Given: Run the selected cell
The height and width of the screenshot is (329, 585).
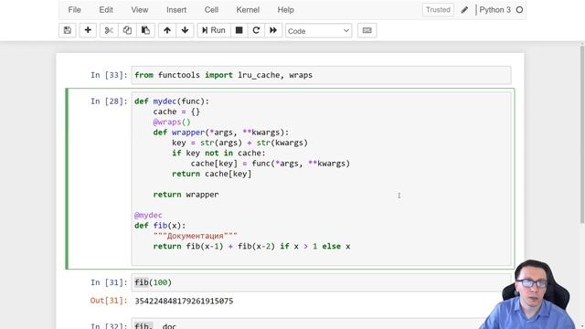Looking at the screenshot, I should coord(214,30).
